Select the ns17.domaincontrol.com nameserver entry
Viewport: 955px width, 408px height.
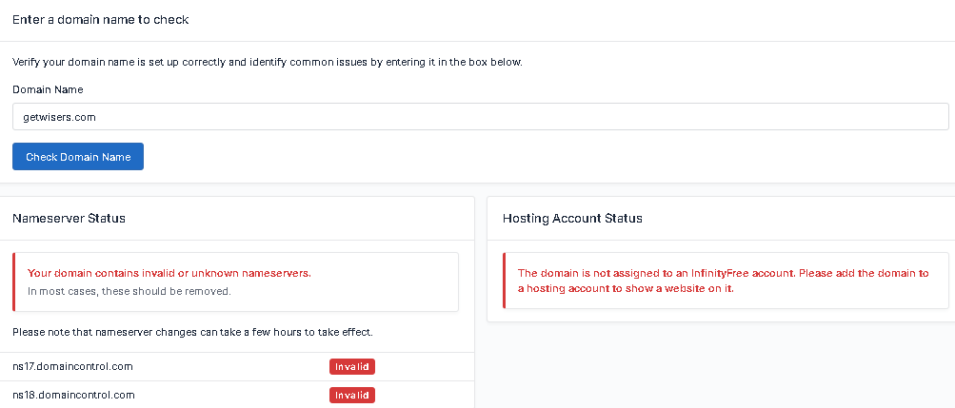tap(72, 366)
